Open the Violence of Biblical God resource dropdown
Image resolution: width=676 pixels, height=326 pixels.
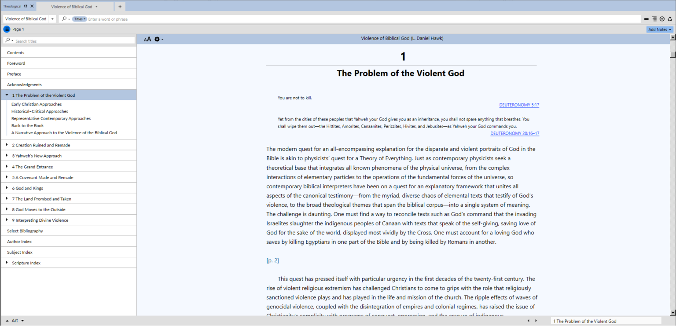[x=52, y=19]
